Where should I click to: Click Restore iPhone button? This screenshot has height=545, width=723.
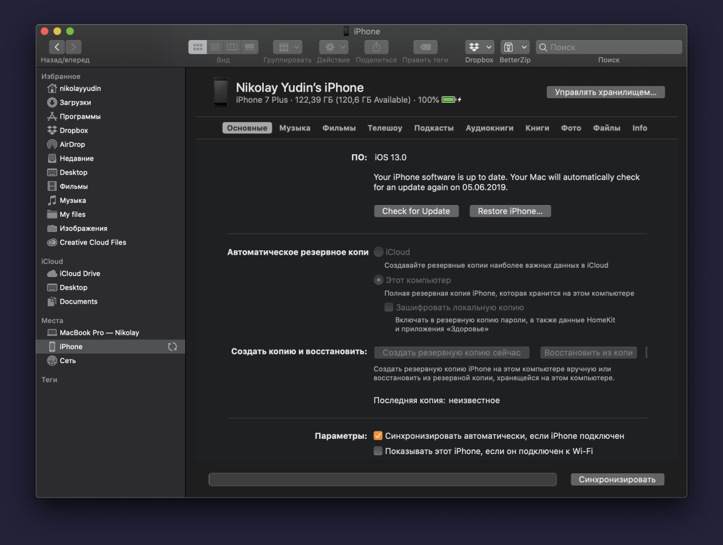[510, 211]
